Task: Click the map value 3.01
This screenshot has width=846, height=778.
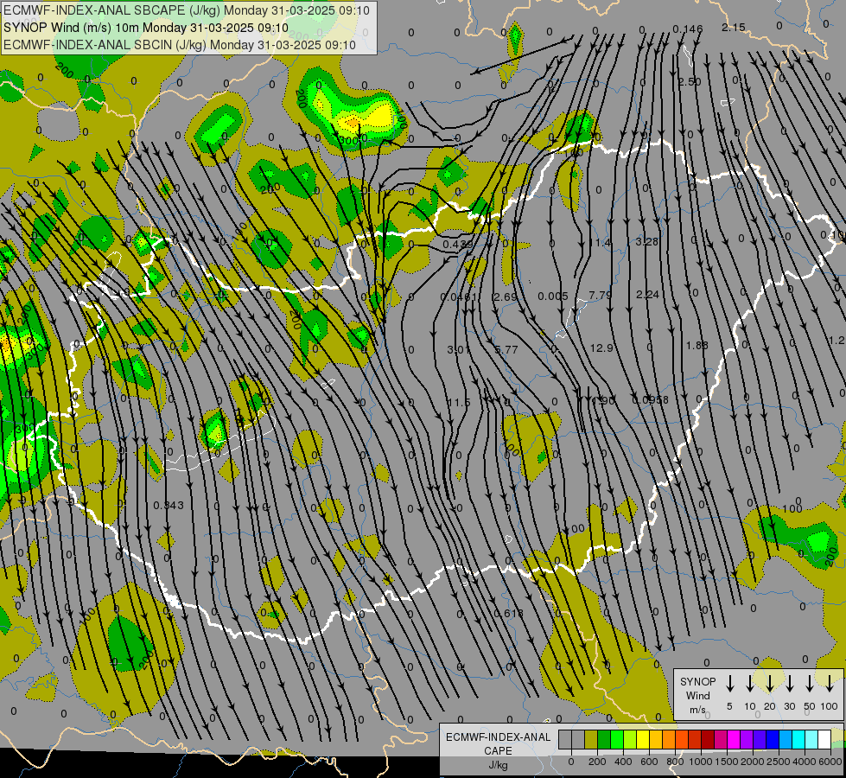Action: 459,349
